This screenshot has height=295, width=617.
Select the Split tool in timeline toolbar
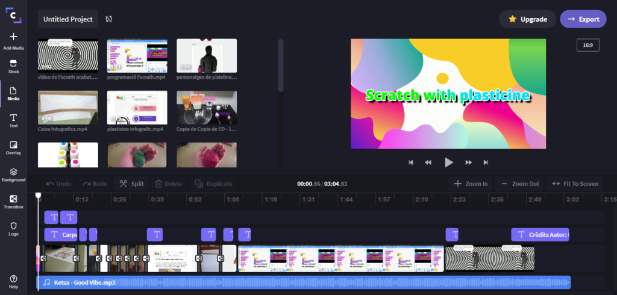131,184
